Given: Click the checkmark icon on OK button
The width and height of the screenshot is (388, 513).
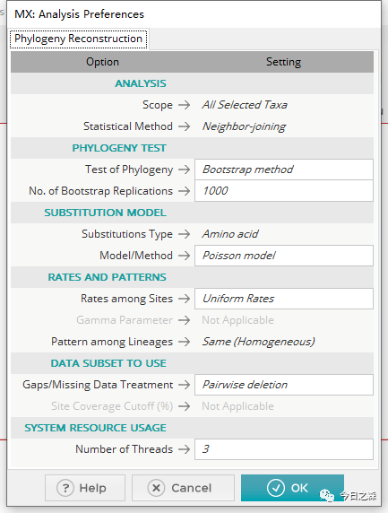Looking at the screenshot, I should [276, 488].
